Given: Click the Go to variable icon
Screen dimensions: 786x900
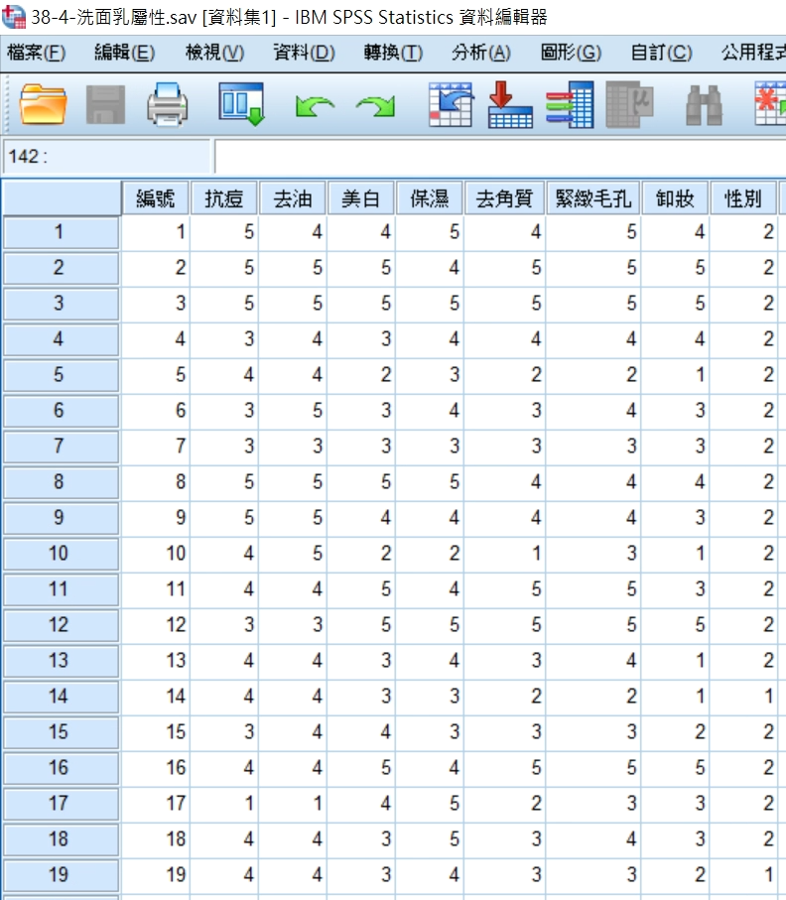Looking at the screenshot, I should 510,104.
